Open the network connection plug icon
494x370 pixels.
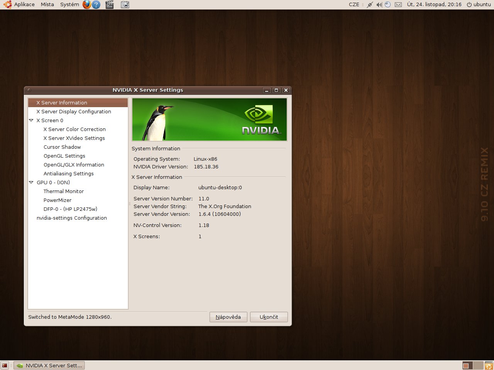click(x=370, y=5)
